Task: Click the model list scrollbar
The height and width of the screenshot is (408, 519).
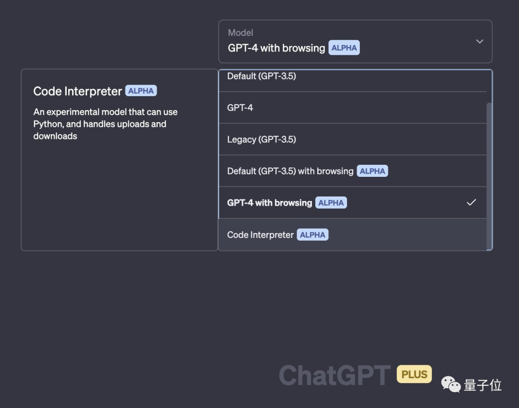Action: point(489,173)
